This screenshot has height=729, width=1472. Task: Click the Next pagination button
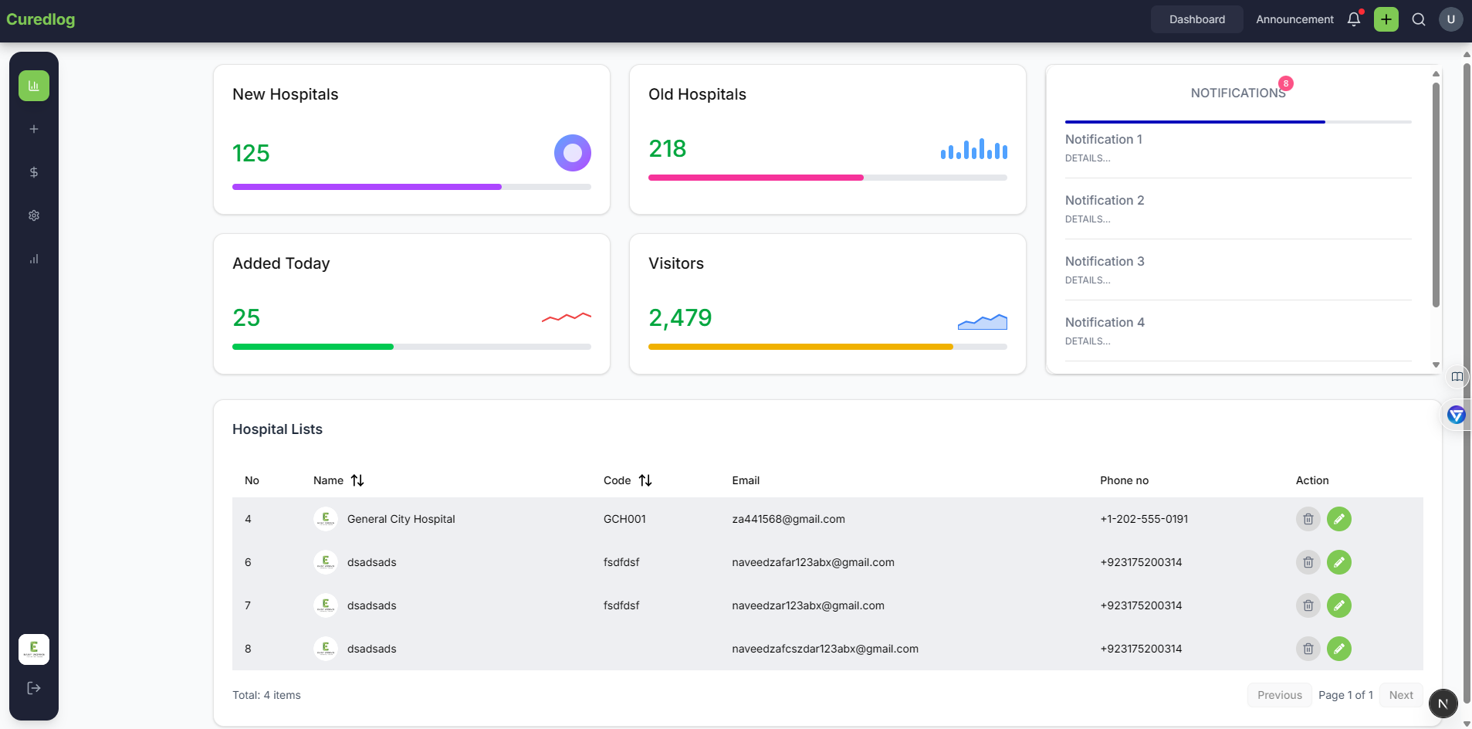pos(1401,695)
